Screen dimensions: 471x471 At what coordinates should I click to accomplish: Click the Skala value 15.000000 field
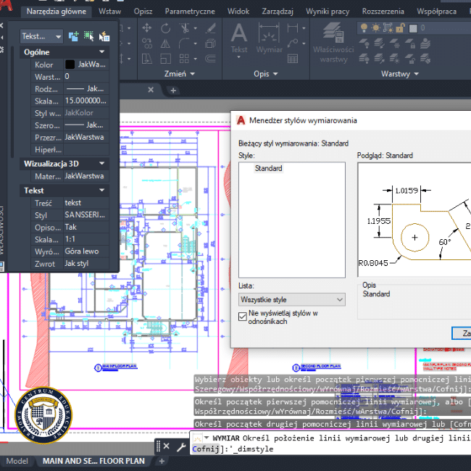86,101
